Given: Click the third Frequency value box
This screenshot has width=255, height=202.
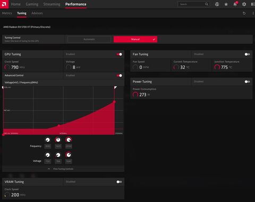Looking at the screenshot, I should [x=69, y=146].
